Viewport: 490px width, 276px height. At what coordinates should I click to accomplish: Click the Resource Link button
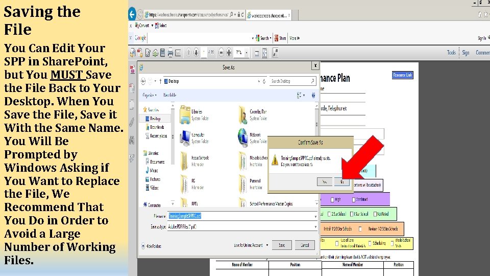(x=403, y=75)
